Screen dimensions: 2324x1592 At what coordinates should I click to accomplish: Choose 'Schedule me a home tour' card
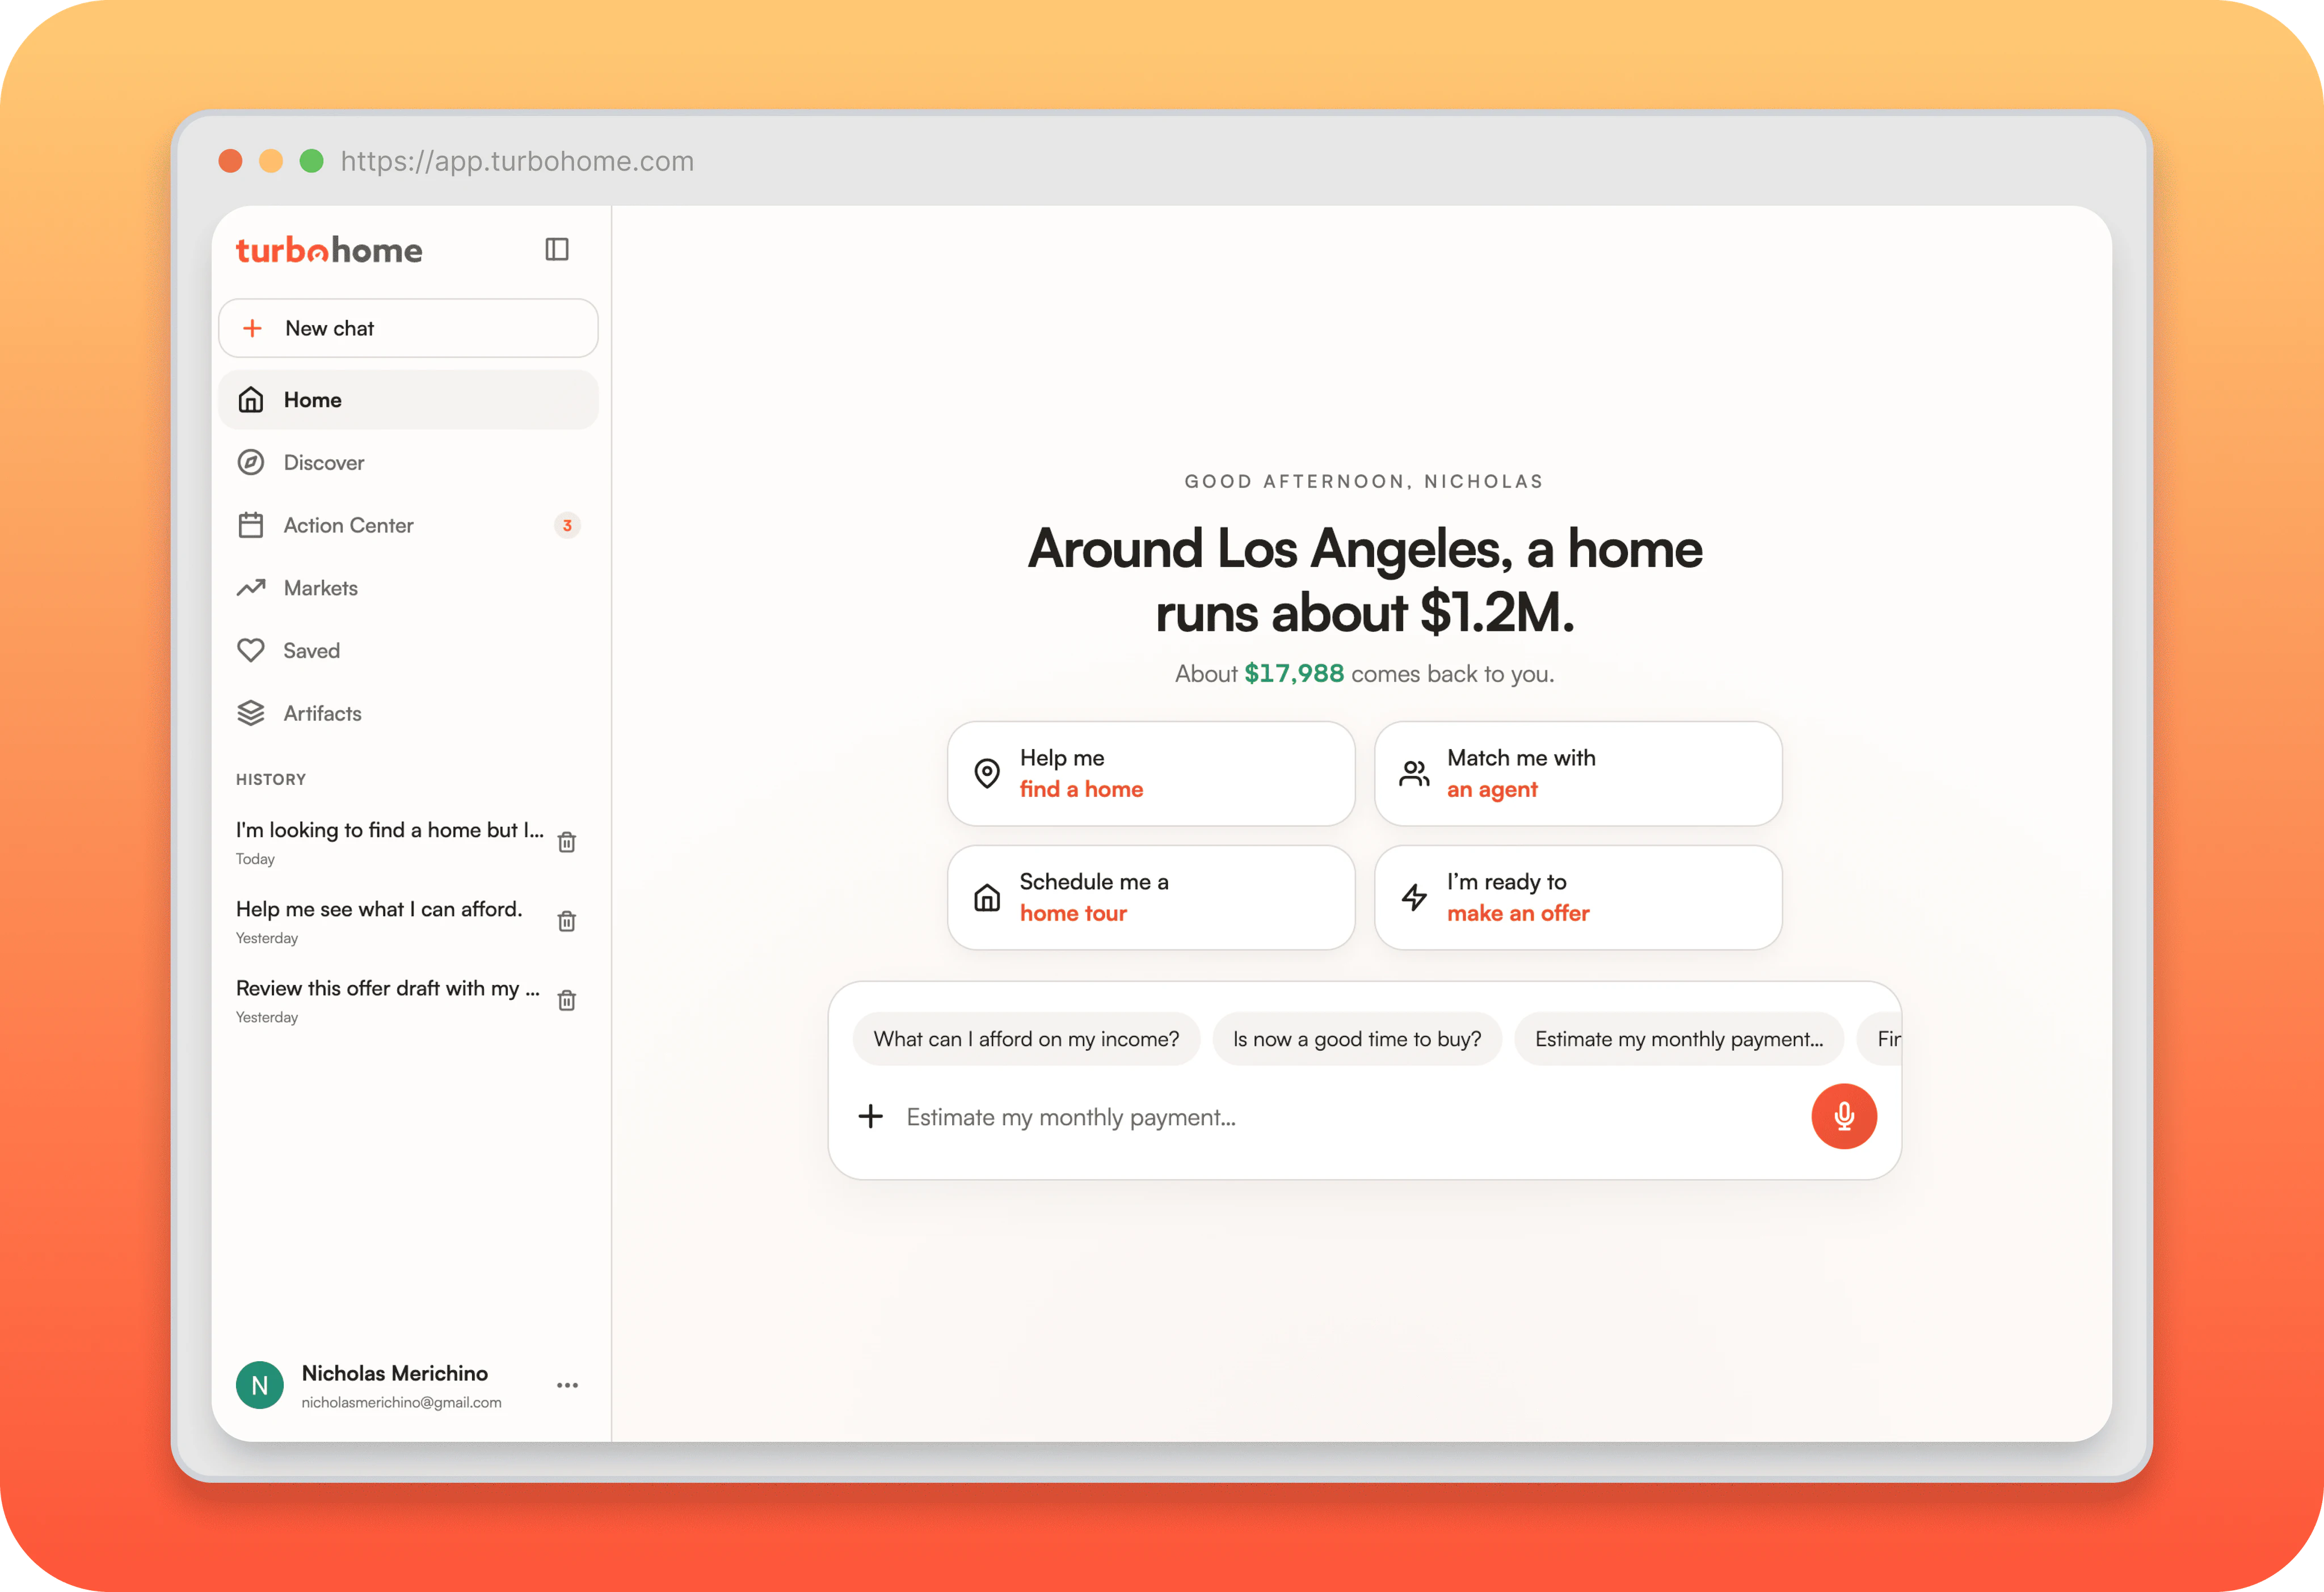click(1151, 897)
